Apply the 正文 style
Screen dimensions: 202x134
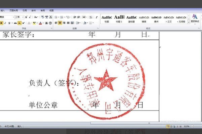tap(169, 19)
